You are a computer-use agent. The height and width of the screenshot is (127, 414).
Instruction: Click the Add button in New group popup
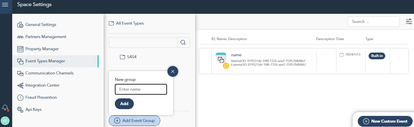click(124, 104)
